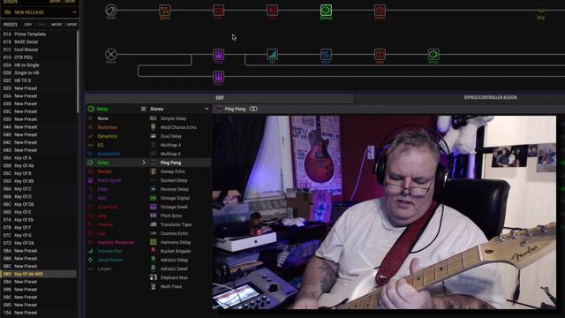Image resolution: width=565 pixels, height=318 pixels.
Task: Switch to the EDIT tab
Action: pyautogui.click(x=220, y=98)
